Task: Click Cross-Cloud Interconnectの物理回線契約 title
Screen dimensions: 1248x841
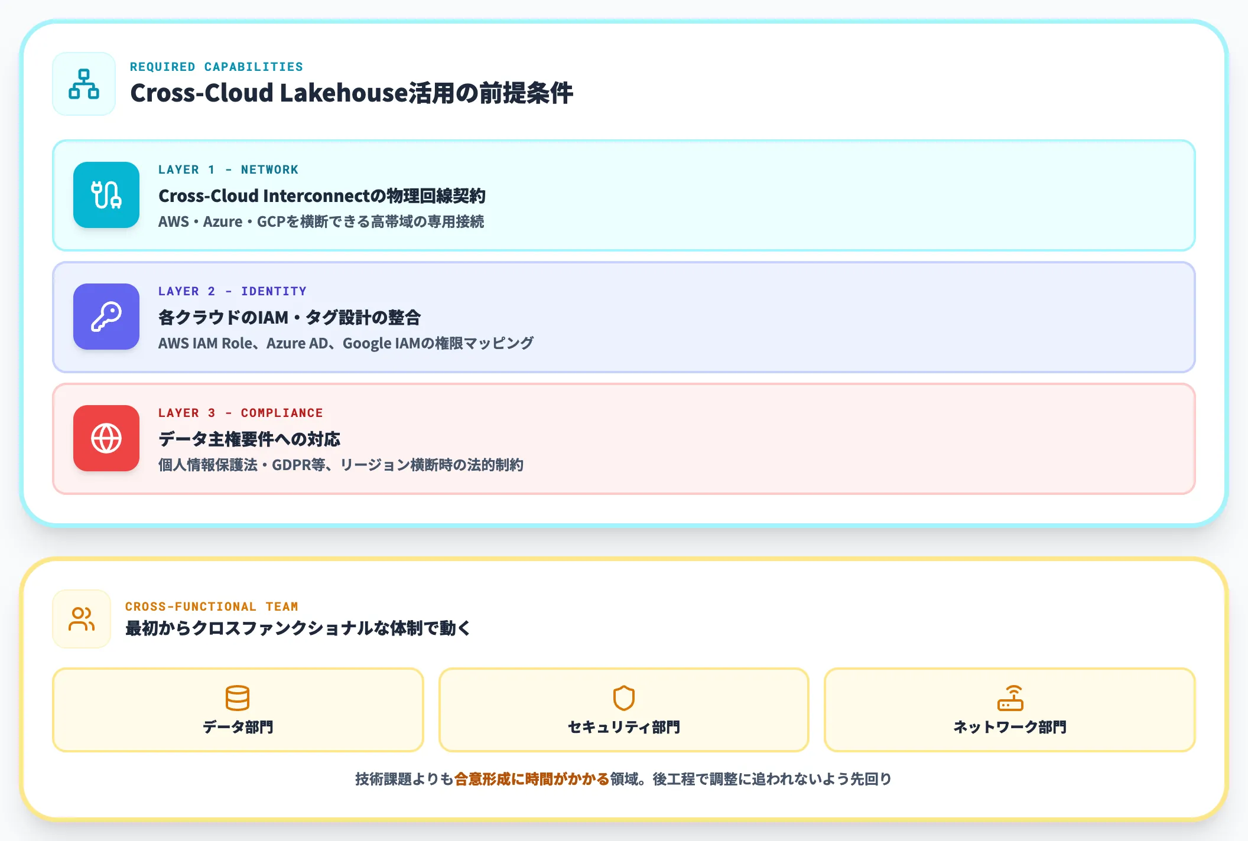Action: pos(322,195)
